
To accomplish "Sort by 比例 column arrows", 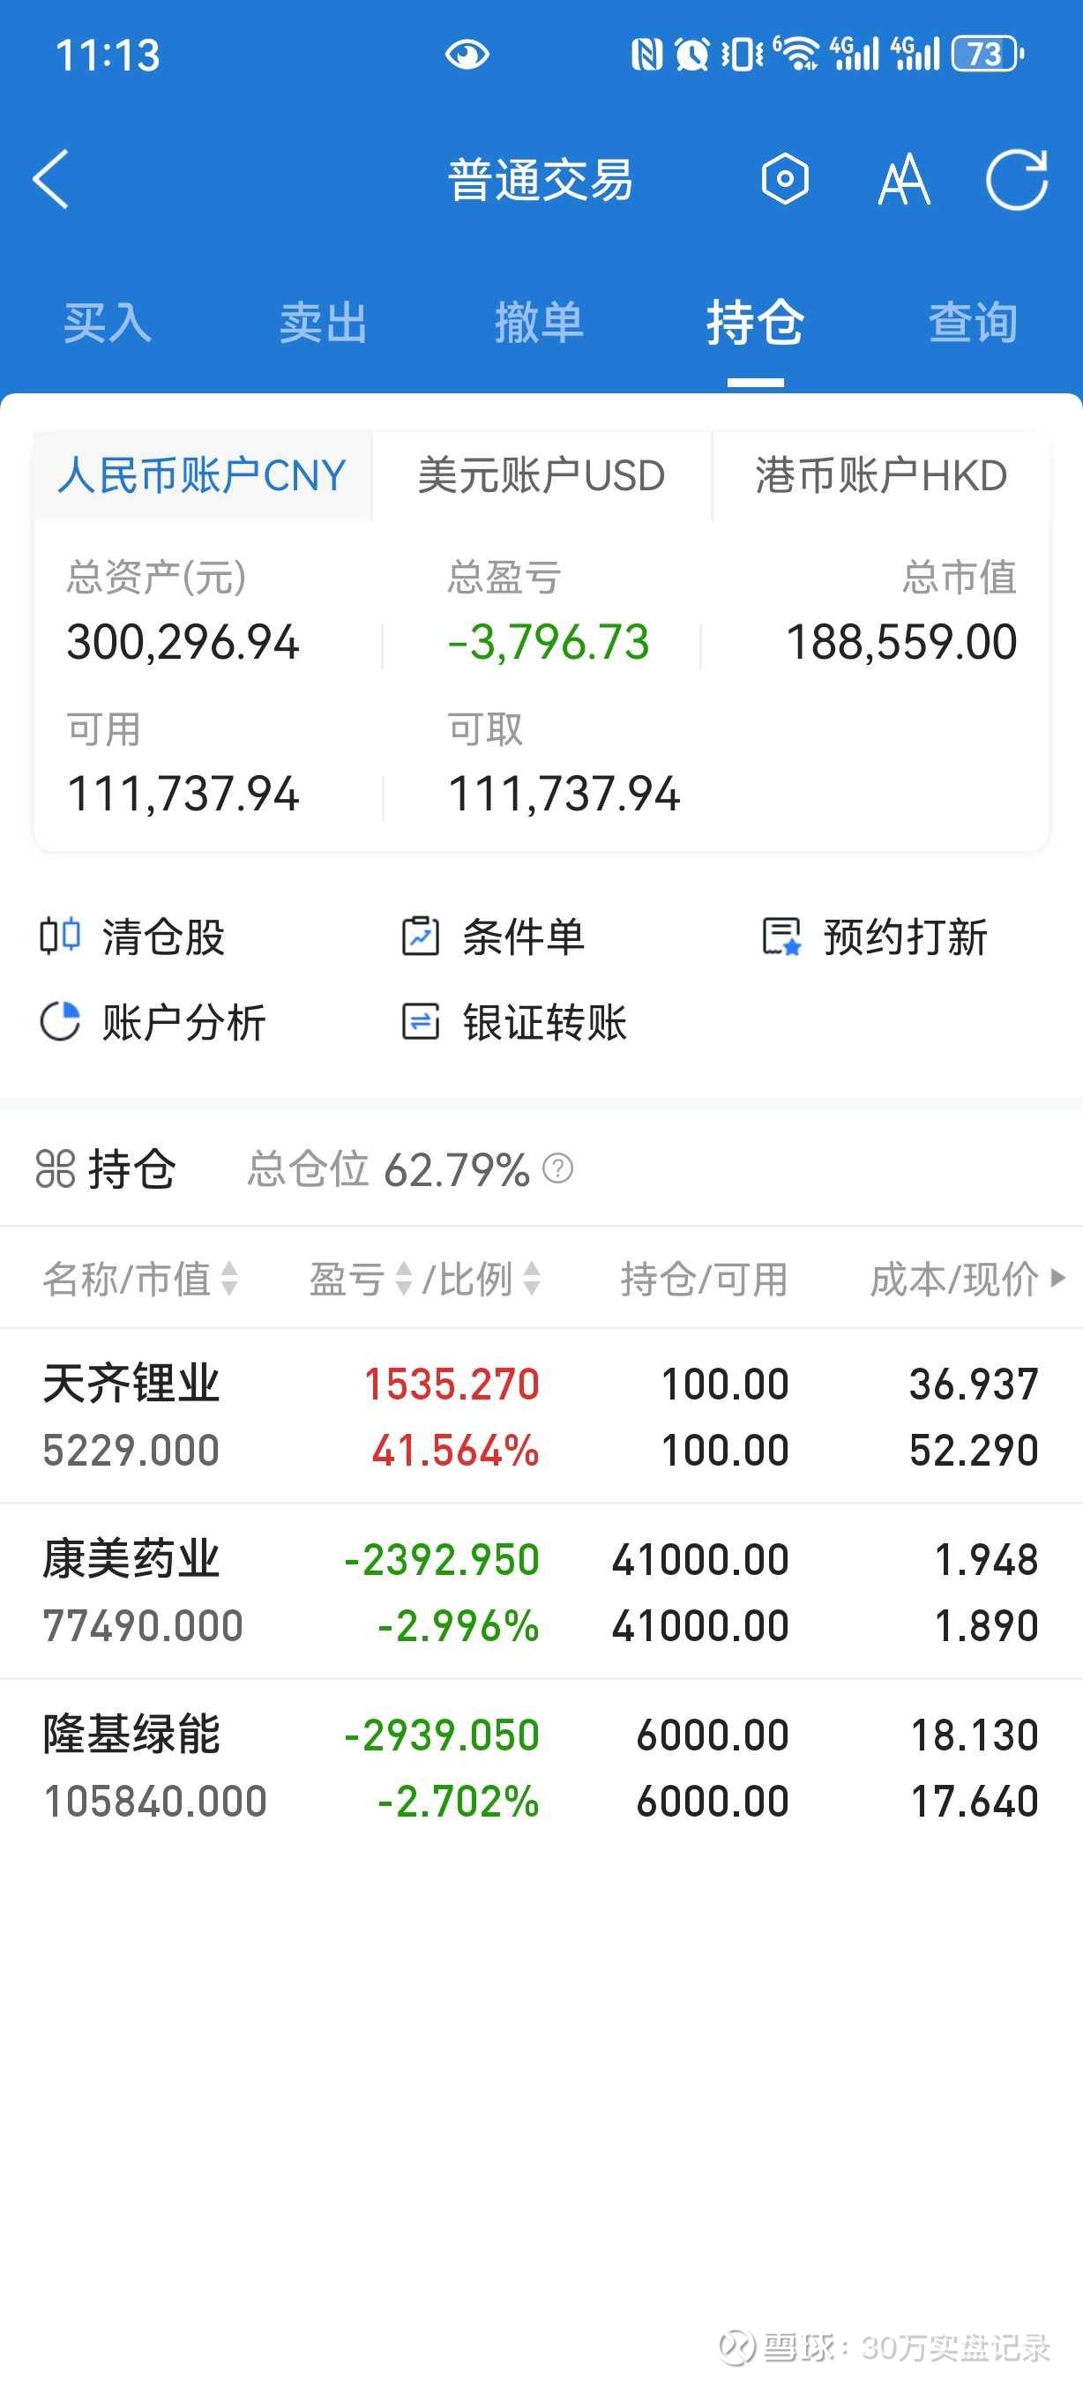I will pyautogui.click(x=531, y=1280).
